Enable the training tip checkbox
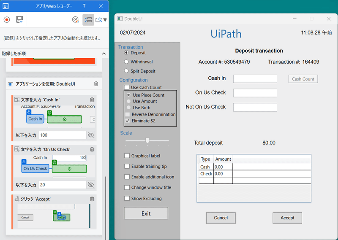338x240 pixels. click(127, 166)
